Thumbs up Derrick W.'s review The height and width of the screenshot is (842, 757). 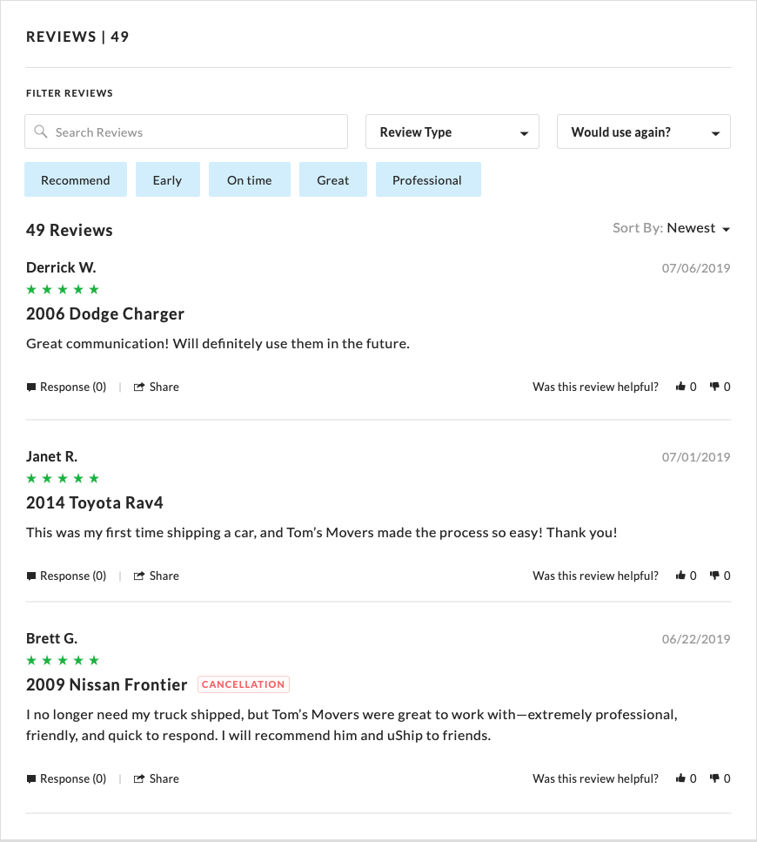point(680,387)
